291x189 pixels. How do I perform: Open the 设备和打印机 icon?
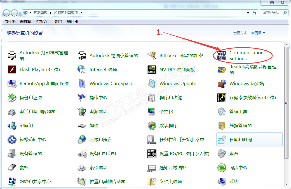(x=82, y=154)
